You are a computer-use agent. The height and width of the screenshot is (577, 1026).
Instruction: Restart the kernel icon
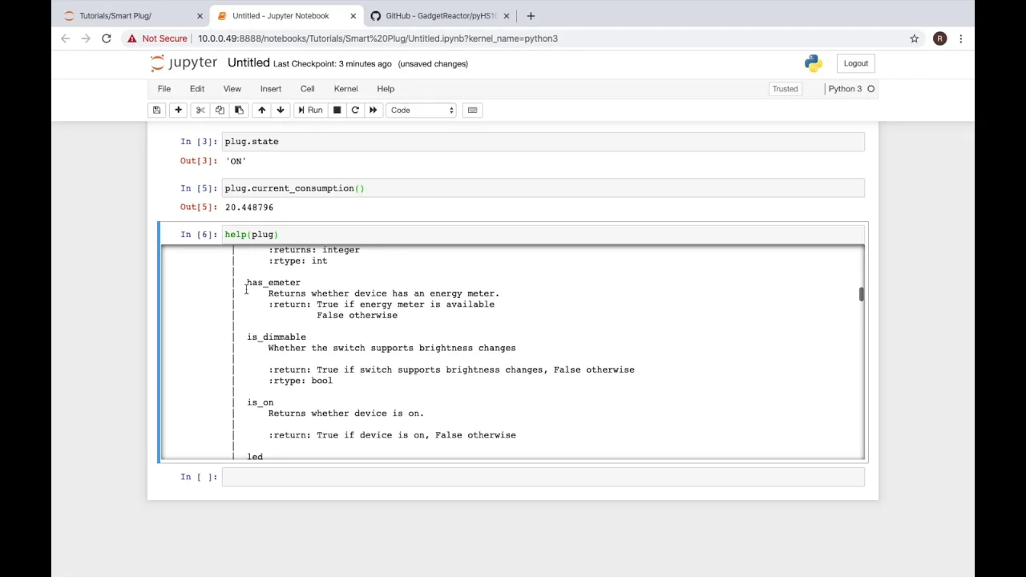[355, 110]
